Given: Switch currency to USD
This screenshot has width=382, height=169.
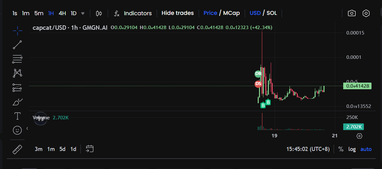Looking at the screenshot, I should point(255,13).
